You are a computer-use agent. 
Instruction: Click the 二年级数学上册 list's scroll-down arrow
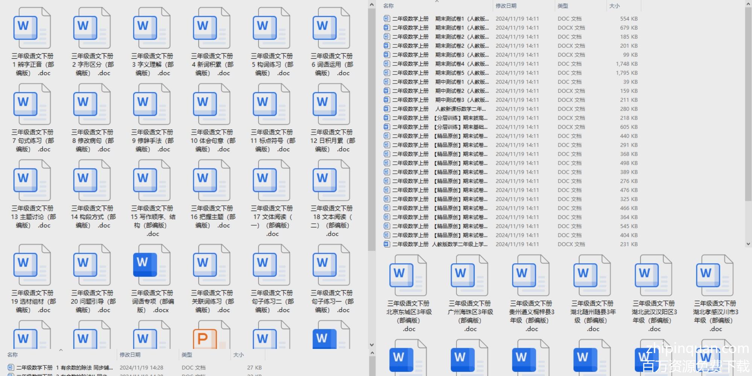pos(748,244)
